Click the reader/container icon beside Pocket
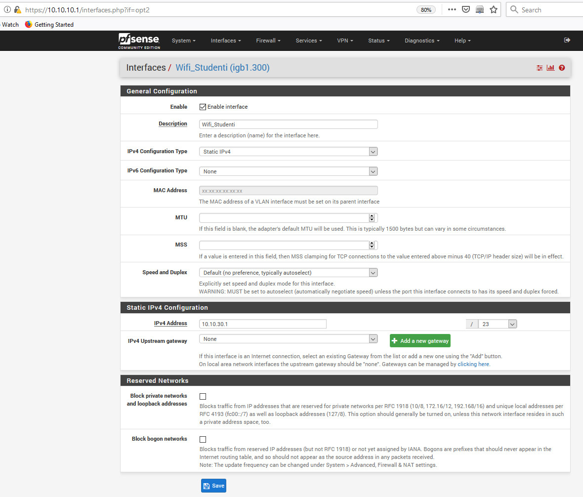Image resolution: width=583 pixels, height=497 pixels. [480, 10]
